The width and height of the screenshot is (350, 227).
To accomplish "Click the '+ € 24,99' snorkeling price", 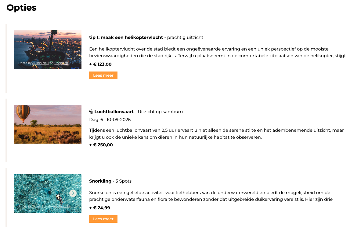I will (x=100, y=208).
